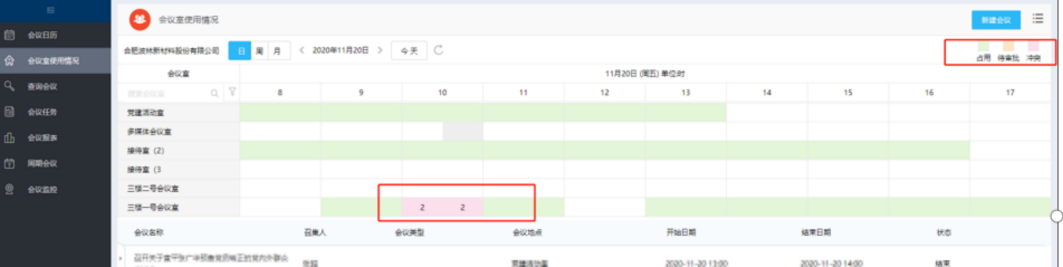Screen dimensions: 1063x267
Task: Switch to week view 周
Action: 260,51
